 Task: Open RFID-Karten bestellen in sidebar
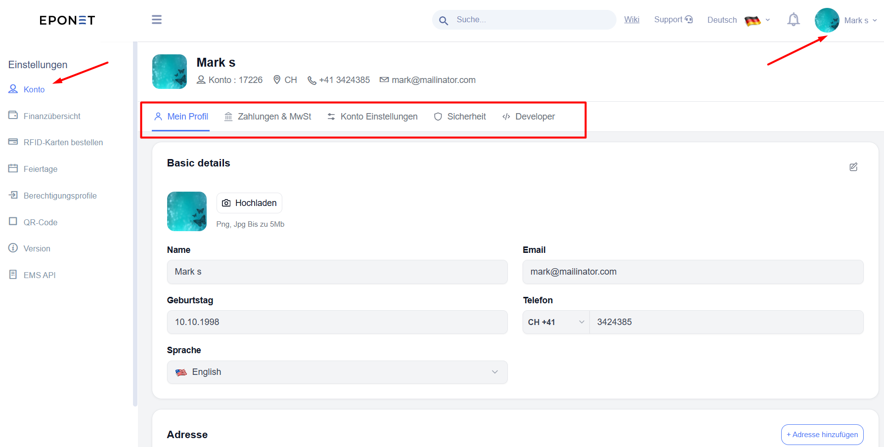pyautogui.click(x=63, y=142)
